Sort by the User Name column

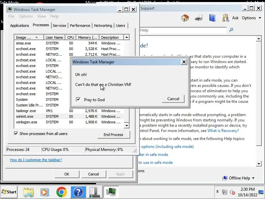pyautogui.click(x=54, y=37)
